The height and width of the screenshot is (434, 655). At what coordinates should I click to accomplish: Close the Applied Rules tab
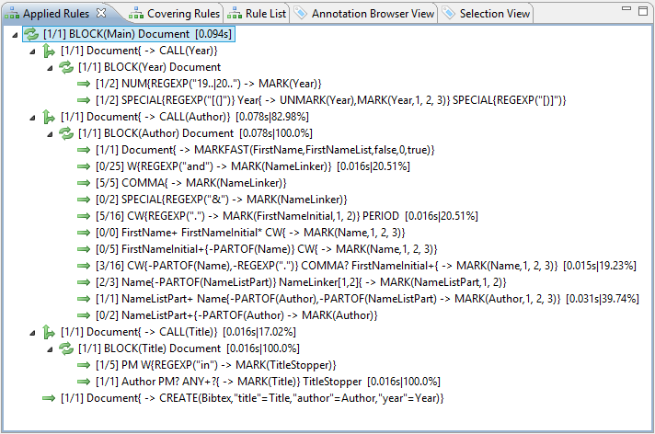101,13
